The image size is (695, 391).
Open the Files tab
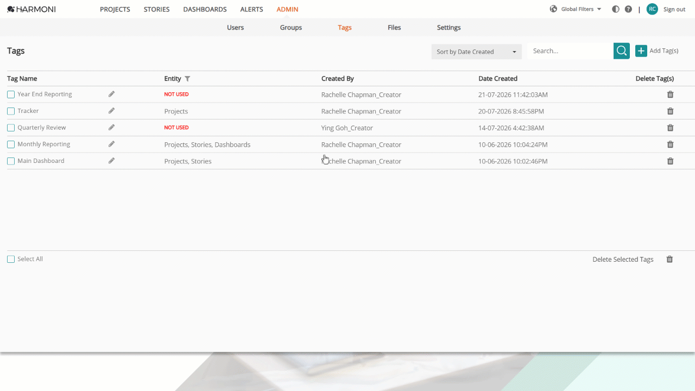(394, 28)
